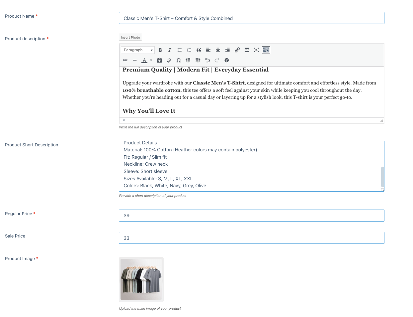Apply strikethrough formatting
The width and height of the screenshot is (413, 317).
click(x=125, y=60)
